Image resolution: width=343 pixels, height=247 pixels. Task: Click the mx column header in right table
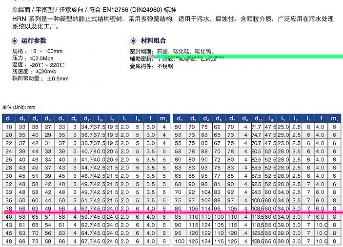click(x=334, y=118)
